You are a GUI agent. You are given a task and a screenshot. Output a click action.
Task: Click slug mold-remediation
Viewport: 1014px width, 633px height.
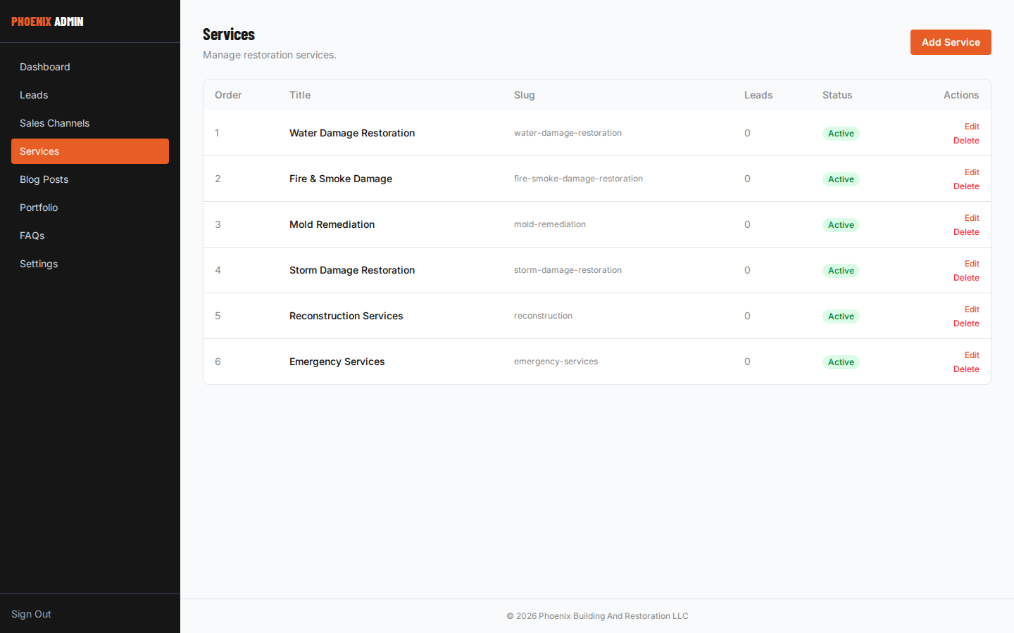coord(550,224)
